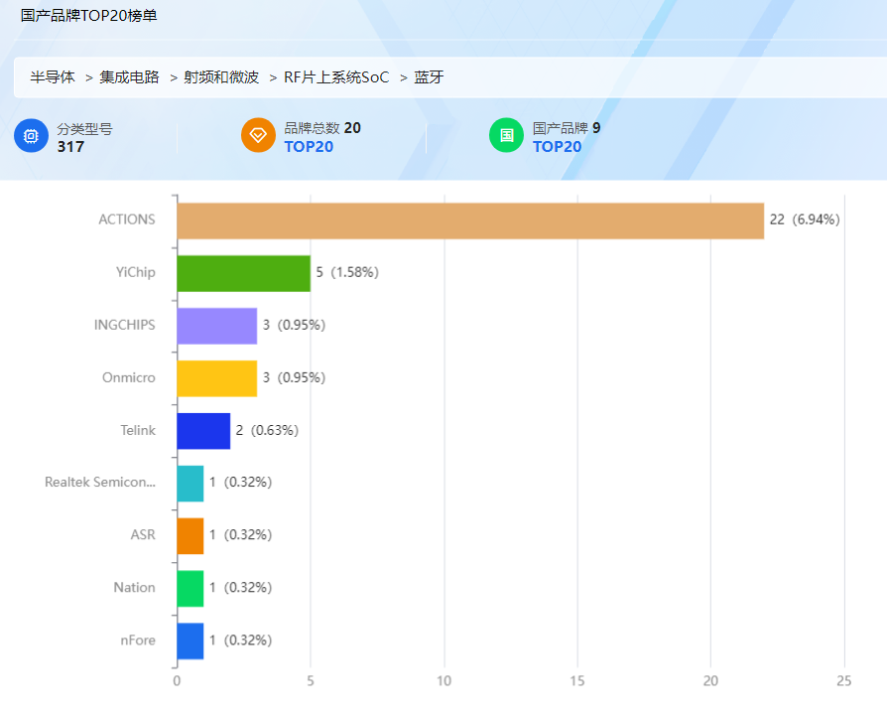Viewport: 887px width, 714px height.
Task: Select the Onmicro brand label
Action: click(128, 377)
